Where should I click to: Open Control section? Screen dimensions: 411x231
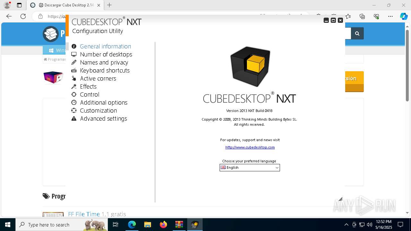point(90,94)
